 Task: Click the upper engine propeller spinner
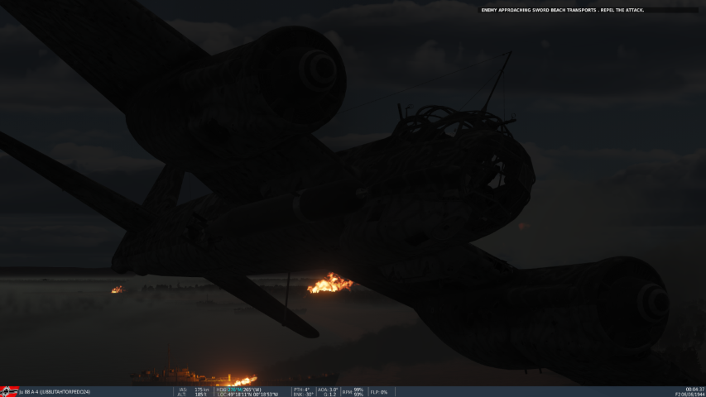coord(319,69)
